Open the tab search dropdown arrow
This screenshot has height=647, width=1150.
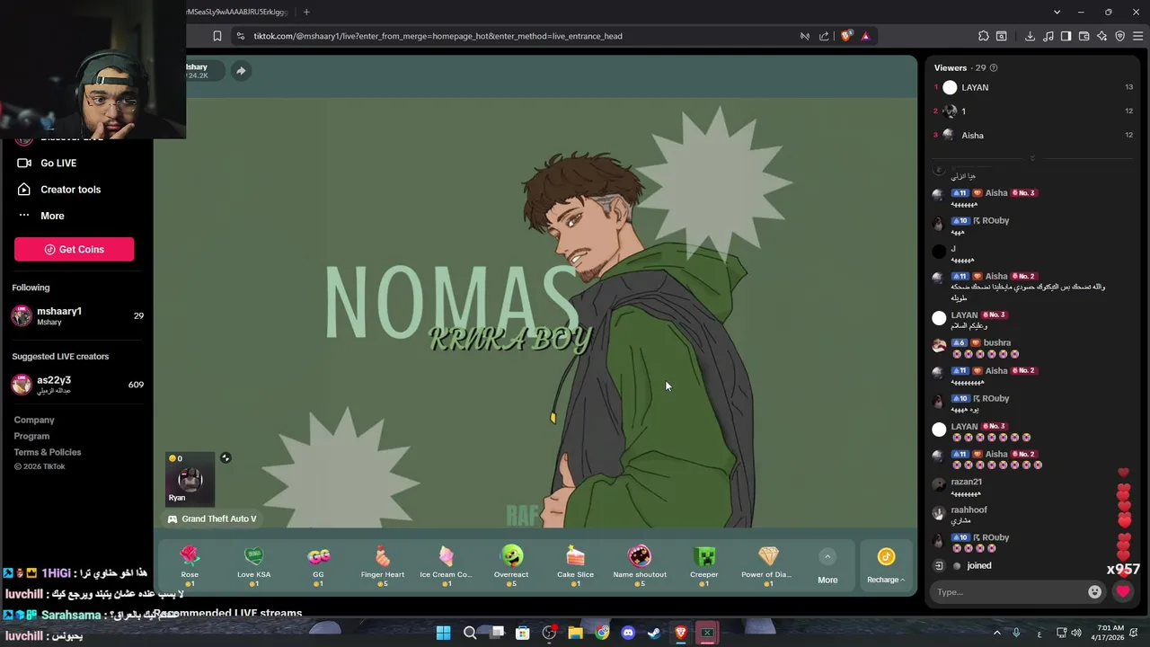click(1057, 12)
